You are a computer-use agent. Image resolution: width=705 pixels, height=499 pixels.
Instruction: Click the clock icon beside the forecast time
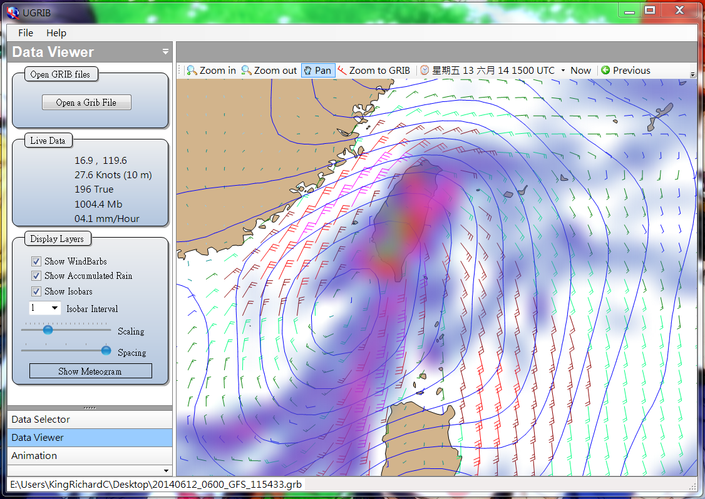pyautogui.click(x=425, y=71)
